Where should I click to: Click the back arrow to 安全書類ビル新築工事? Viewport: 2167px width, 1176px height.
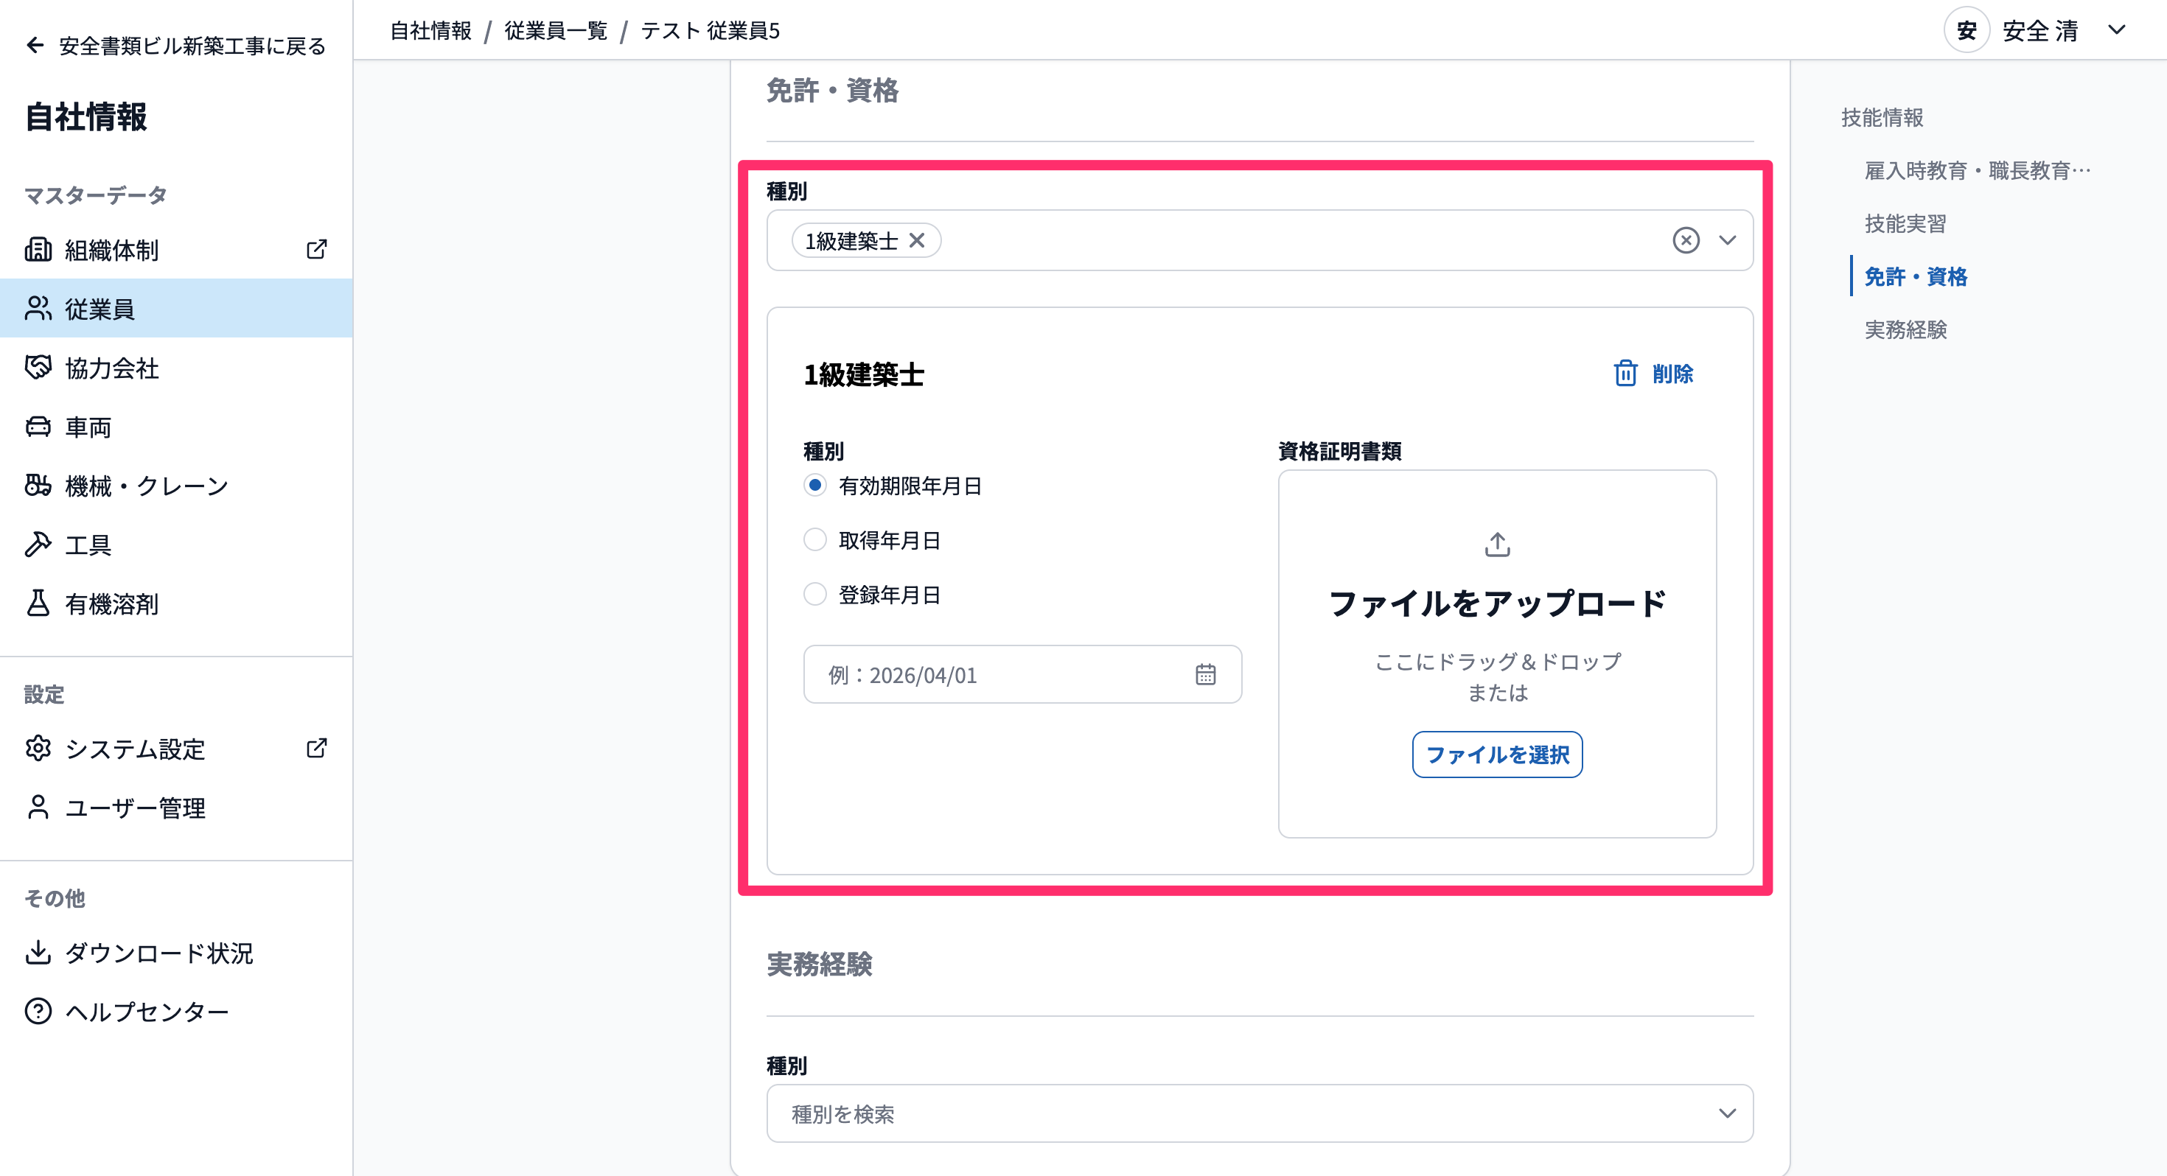[x=35, y=45]
